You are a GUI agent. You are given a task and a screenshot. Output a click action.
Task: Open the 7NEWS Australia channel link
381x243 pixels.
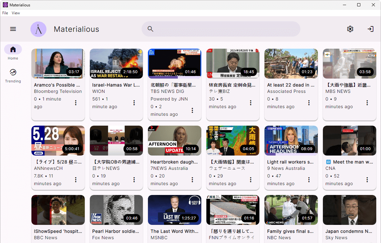pyautogui.click(x=169, y=168)
